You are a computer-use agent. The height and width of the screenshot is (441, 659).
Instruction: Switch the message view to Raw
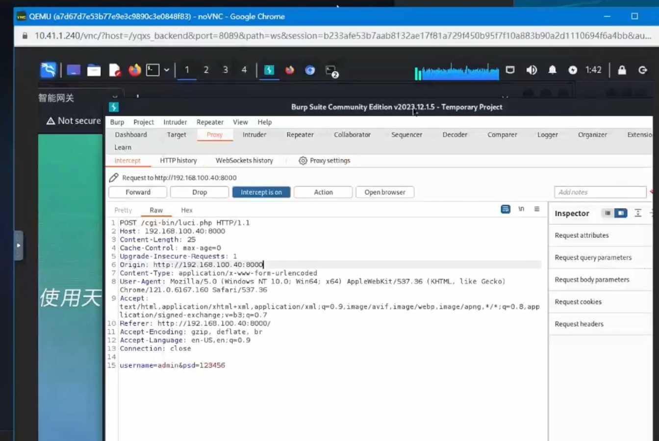(156, 210)
